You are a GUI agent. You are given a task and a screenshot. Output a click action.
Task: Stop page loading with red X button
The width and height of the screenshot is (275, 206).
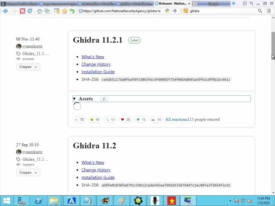(22, 11)
